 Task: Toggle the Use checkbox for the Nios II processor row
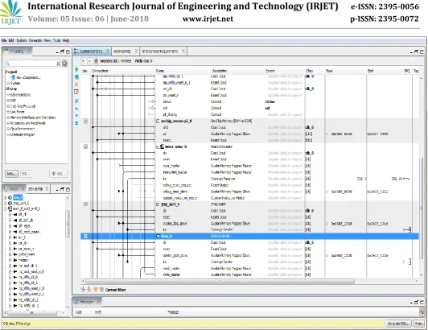[x=86, y=146]
